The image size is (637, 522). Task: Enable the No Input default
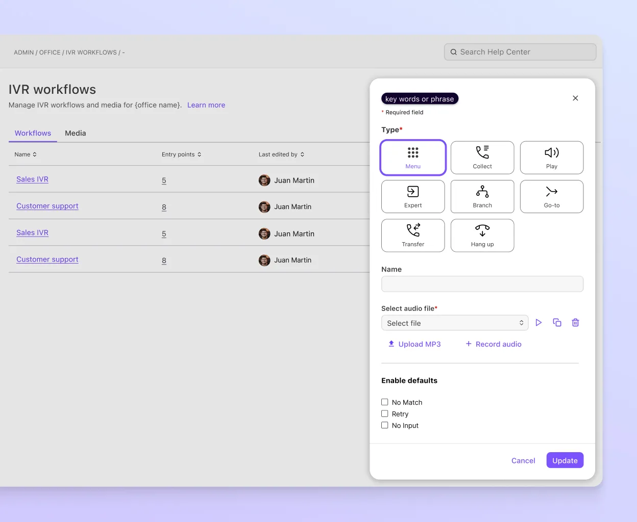[x=385, y=425]
